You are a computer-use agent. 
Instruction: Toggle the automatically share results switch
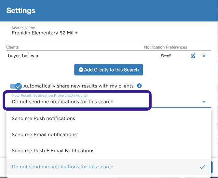pyautogui.click(x=16, y=86)
